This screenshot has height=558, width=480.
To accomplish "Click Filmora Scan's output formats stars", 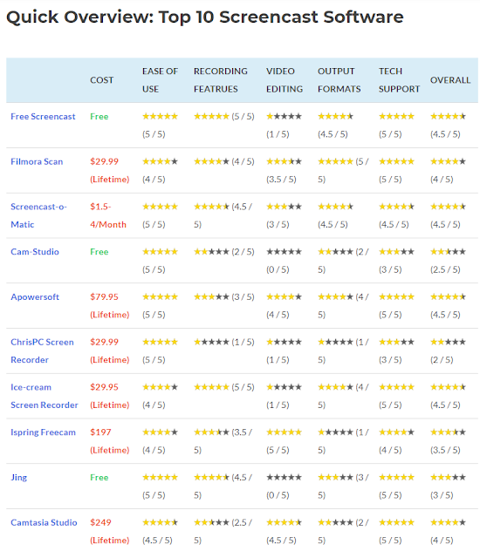I will pos(335,161).
